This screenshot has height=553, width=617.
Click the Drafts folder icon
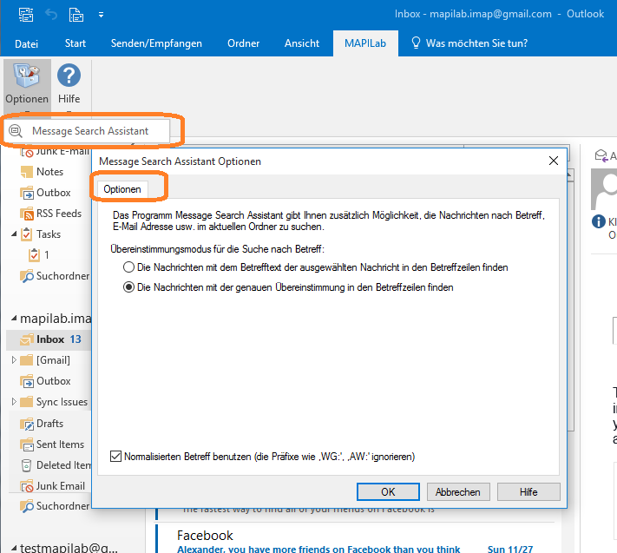pyautogui.click(x=27, y=424)
